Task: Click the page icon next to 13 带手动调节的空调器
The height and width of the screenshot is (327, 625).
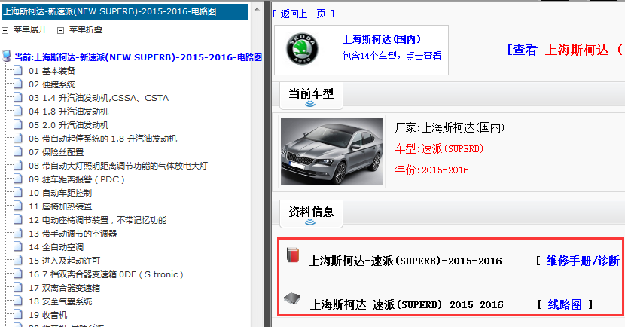Action: coord(17,234)
